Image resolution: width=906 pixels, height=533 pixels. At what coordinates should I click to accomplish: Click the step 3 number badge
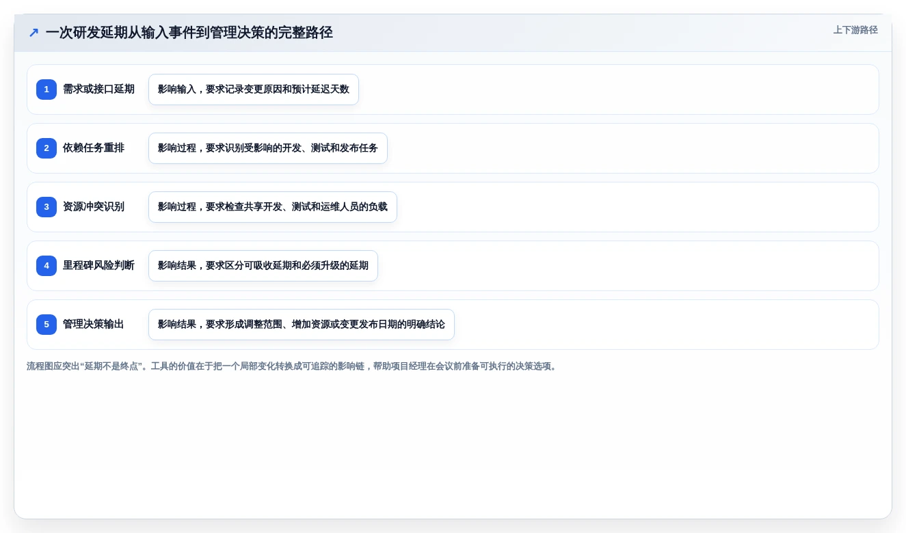coord(46,207)
